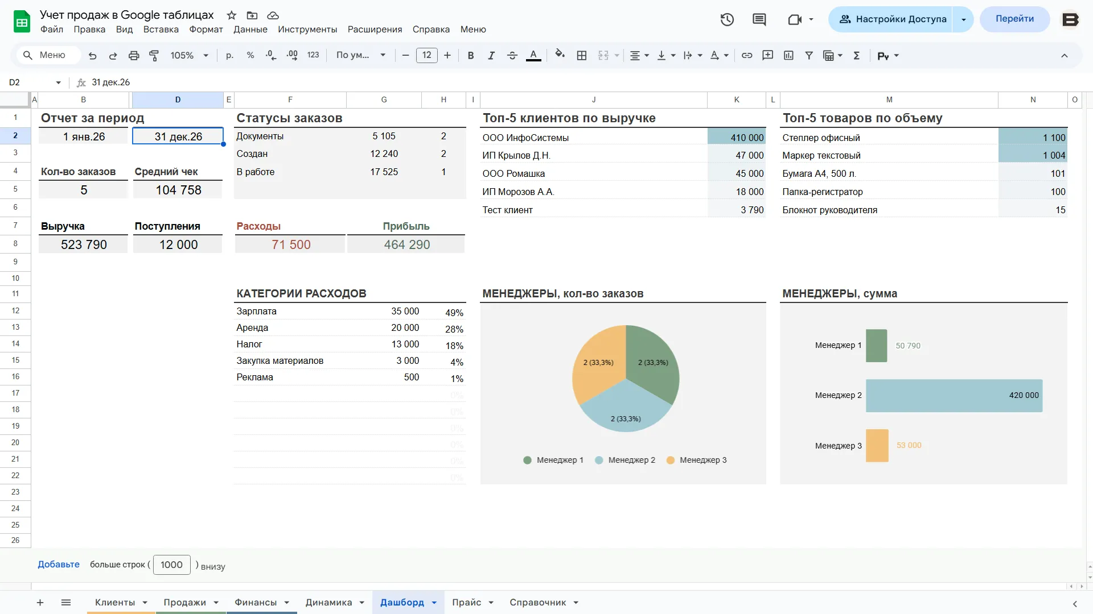The width and height of the screenshot is (1093, 614).
Task: Toggle Strikethrough formatting
Action: coord(512,56)
